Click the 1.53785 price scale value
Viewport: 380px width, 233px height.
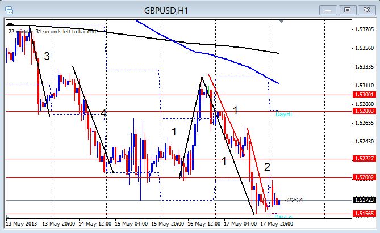click(365, 29)
